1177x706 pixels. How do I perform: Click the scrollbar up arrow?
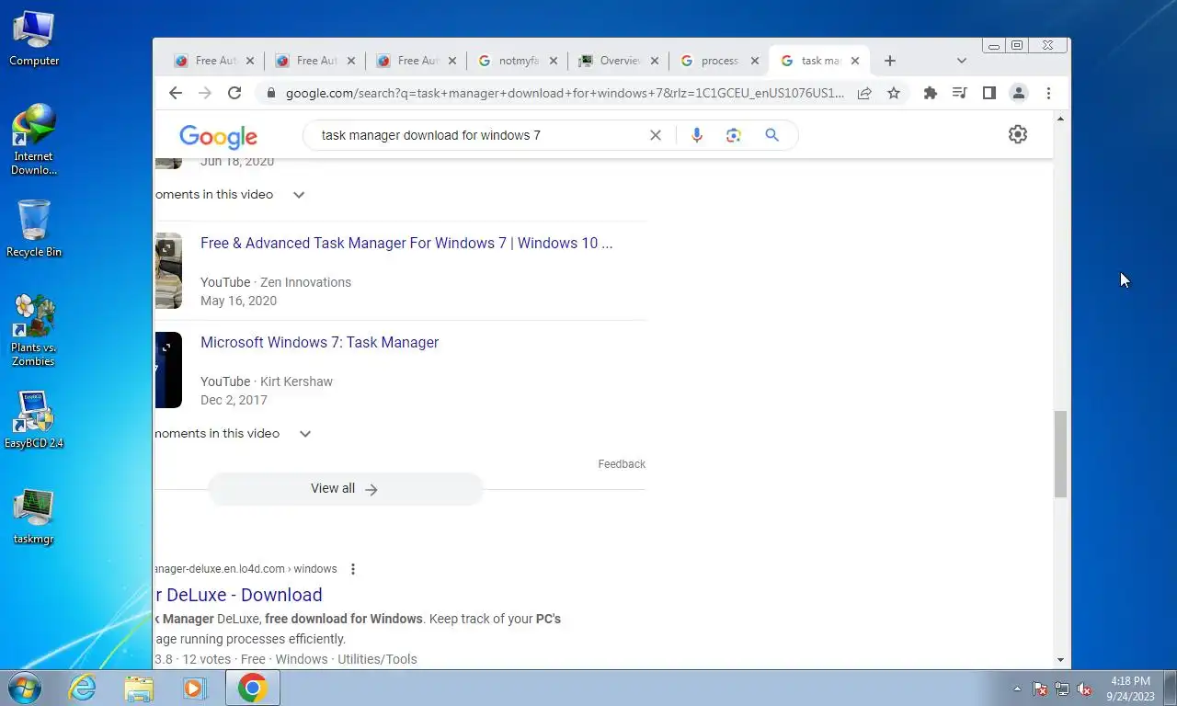1060,119
